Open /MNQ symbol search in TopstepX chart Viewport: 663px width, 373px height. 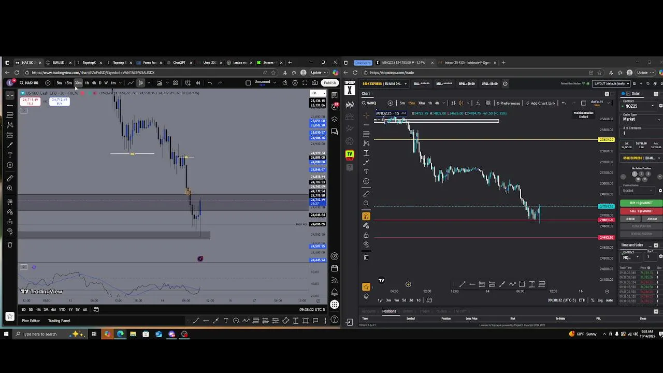pos(369,103)
